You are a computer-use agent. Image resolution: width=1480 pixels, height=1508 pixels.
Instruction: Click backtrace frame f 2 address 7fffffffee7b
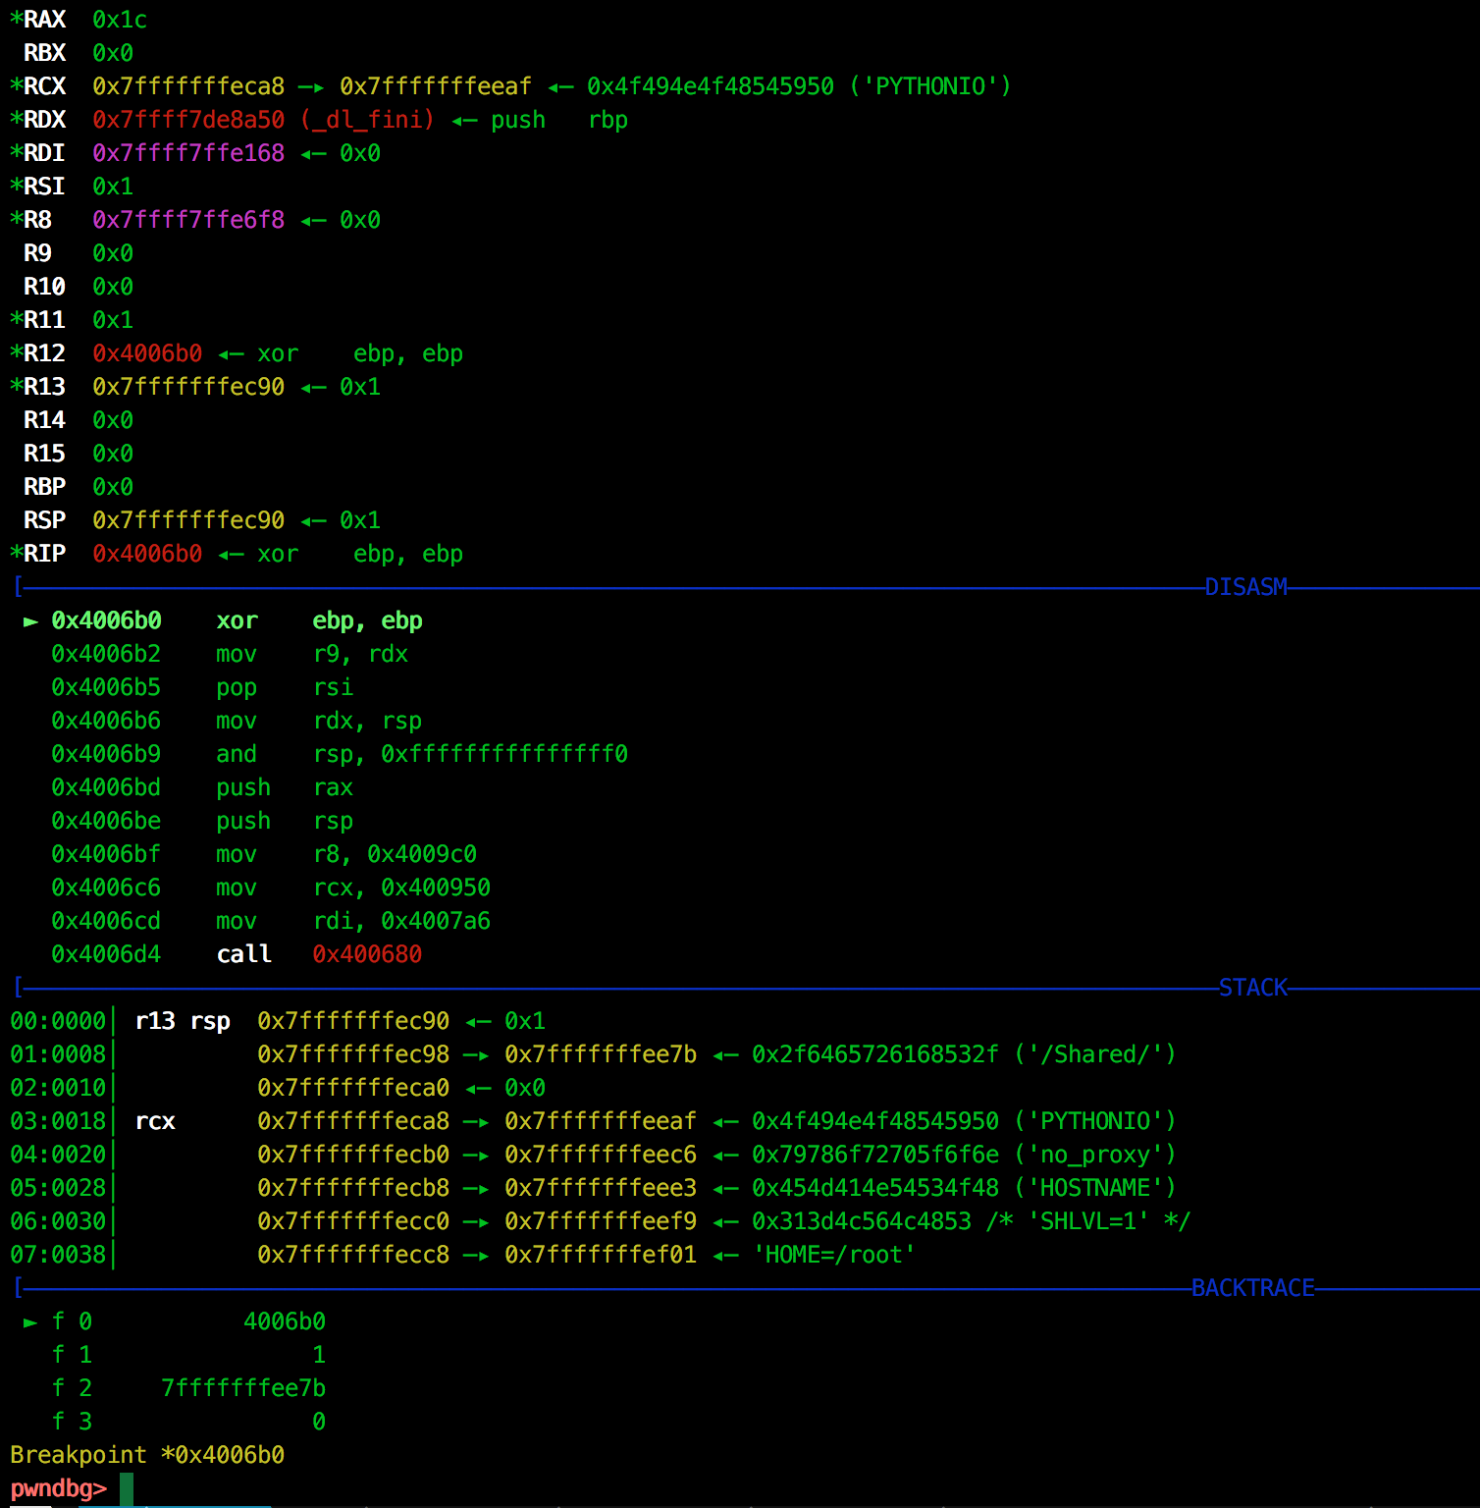coord(243,1388)
